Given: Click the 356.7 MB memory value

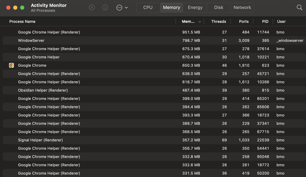Looking at the screenshot, I should [191, 148].
